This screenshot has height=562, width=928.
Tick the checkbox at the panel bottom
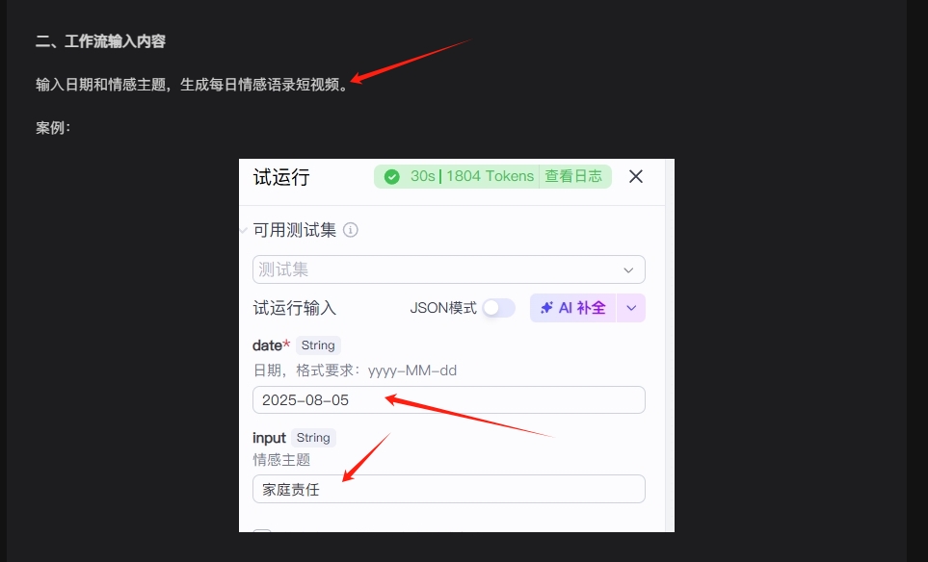pos(261,528)
